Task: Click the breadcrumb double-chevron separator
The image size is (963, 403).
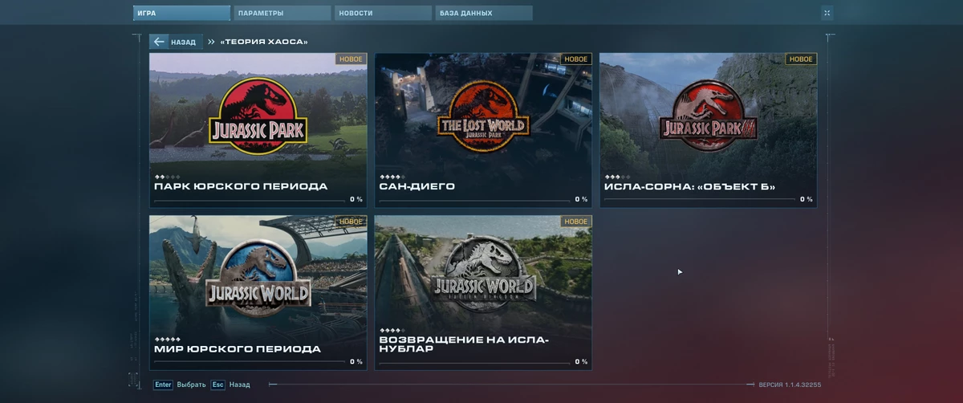Action: (211, 42)
